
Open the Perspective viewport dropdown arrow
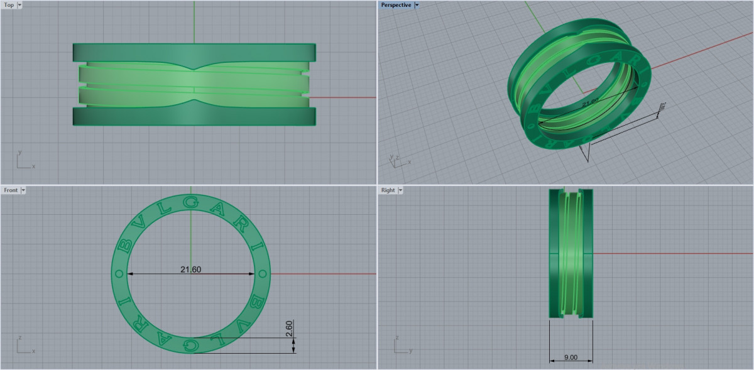(x=417, y=5)
